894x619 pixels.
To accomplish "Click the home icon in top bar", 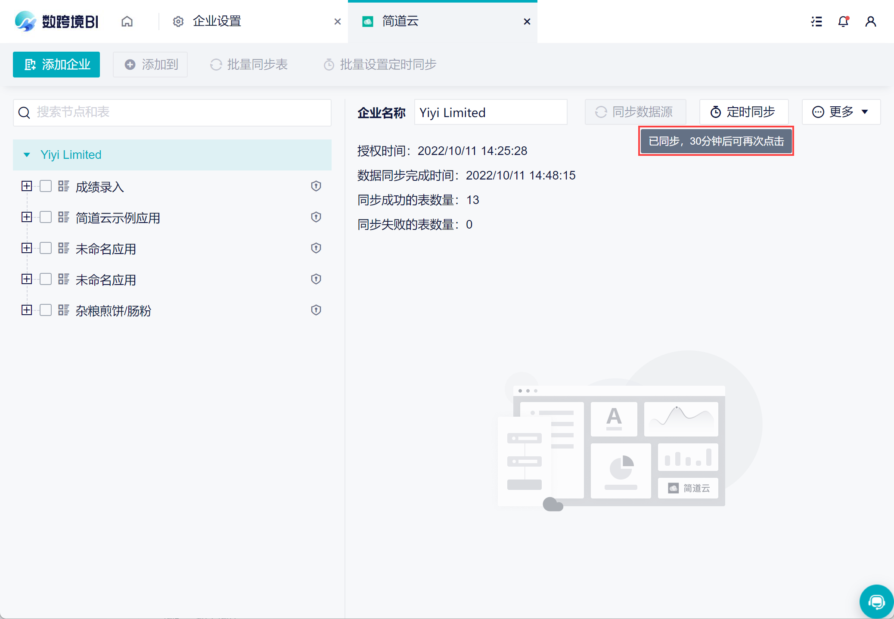I will point(127,22).
